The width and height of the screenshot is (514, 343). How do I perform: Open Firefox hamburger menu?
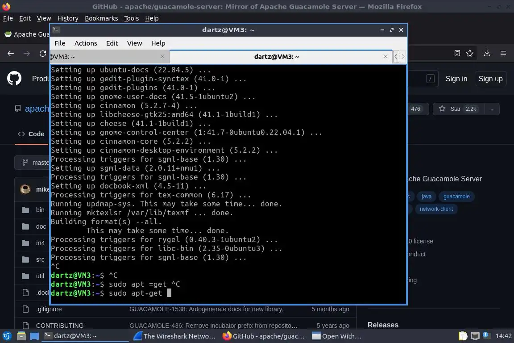pyautogui.click(x=503, y=53)
